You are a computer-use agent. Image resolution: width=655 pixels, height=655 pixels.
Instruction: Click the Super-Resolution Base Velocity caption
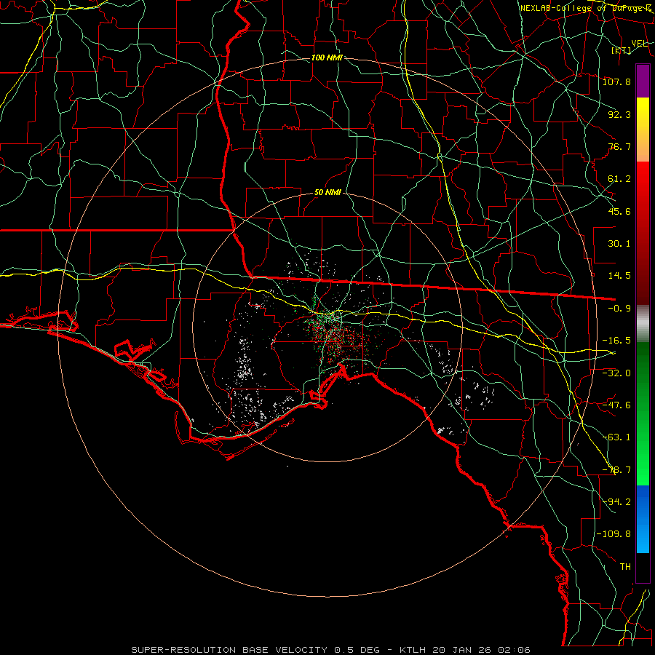coord(331,650)
